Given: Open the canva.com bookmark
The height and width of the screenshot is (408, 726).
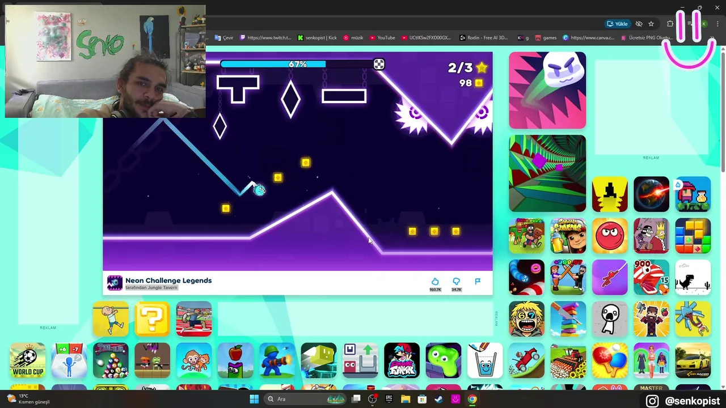Looking at the screenshot, I should (x=588, y=38).
